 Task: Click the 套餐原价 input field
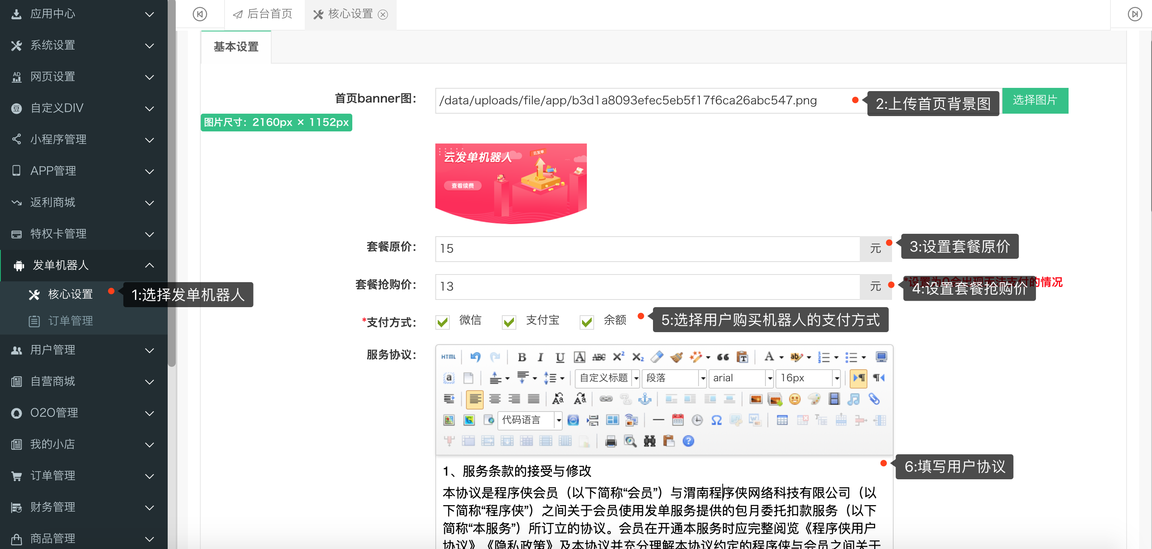click(647, 249)
